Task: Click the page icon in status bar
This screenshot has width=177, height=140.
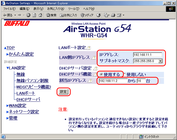Action: [x=3, y=137]
